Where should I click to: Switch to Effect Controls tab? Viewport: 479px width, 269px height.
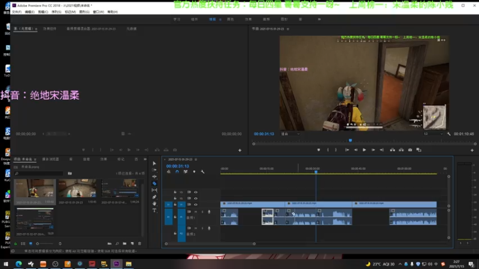click(x=50, y=29)
